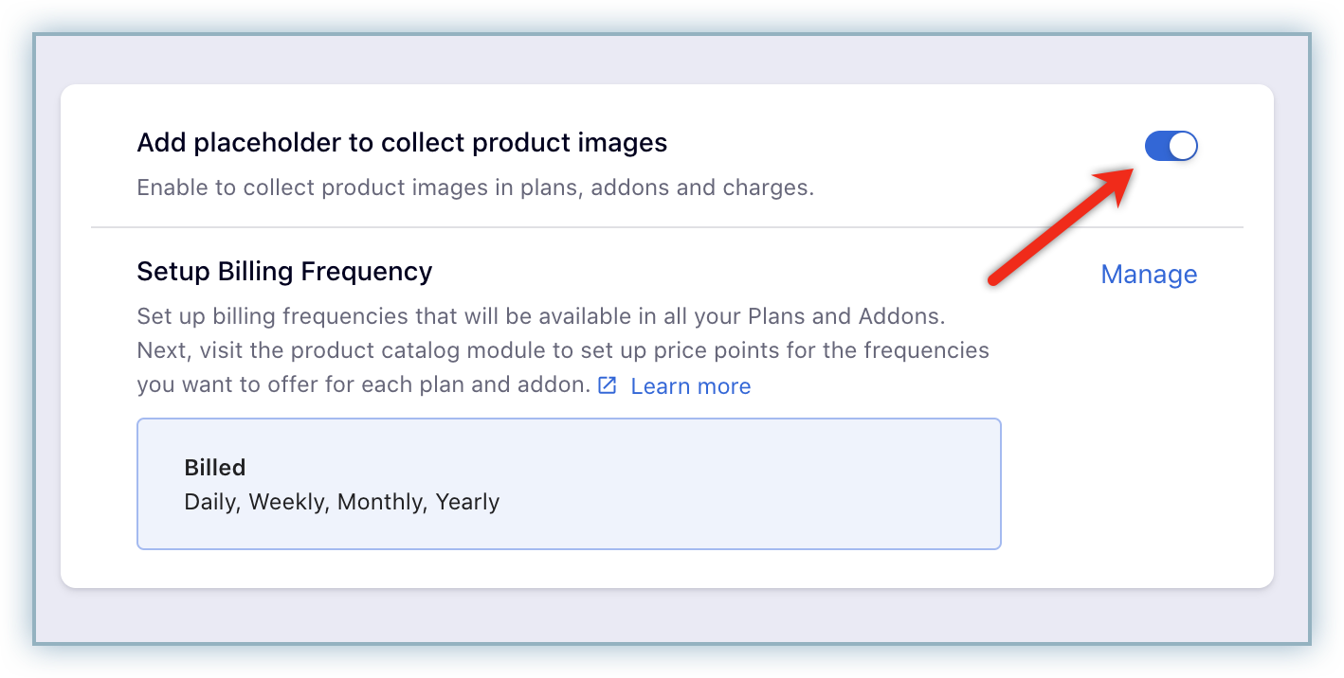Select the Daily billing frequency text
The image size is (1344, 678).
pyautogui.click(x=210, y=501)
